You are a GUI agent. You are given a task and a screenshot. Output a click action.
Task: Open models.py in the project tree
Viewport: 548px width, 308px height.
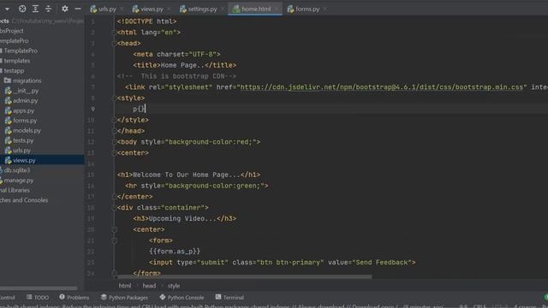pyautogui.click(x=27, y=131)
